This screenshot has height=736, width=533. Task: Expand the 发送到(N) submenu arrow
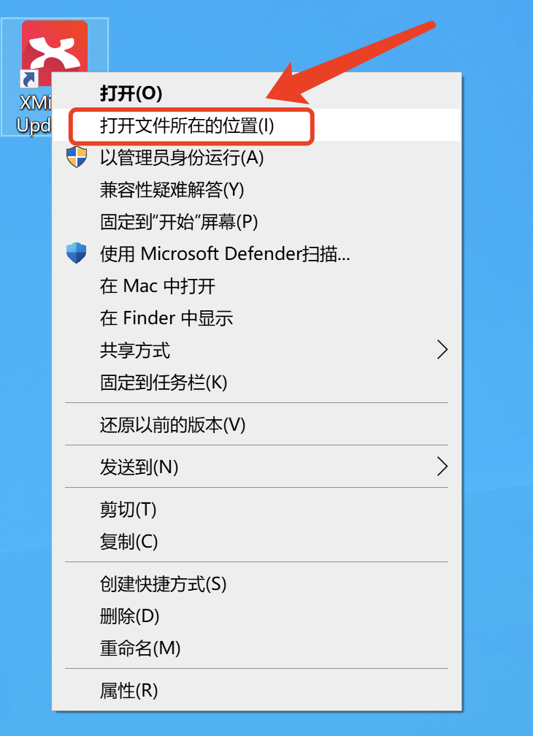tap(442, 467)
